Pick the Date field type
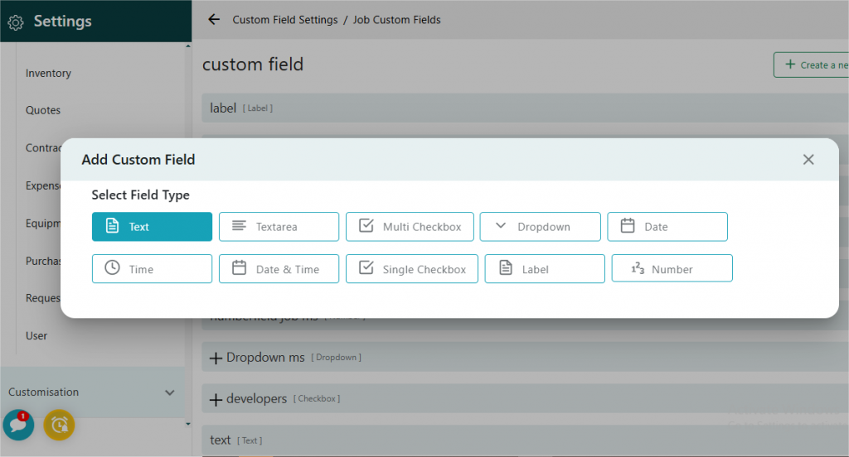The image size is (849, 457). tap(667, 227)
